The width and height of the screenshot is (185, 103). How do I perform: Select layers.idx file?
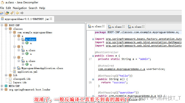20,82
